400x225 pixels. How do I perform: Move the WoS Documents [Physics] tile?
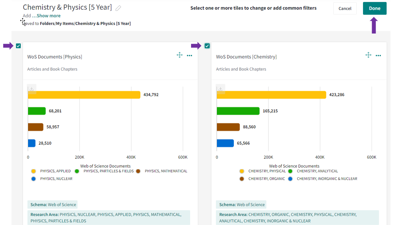[179, 55]
